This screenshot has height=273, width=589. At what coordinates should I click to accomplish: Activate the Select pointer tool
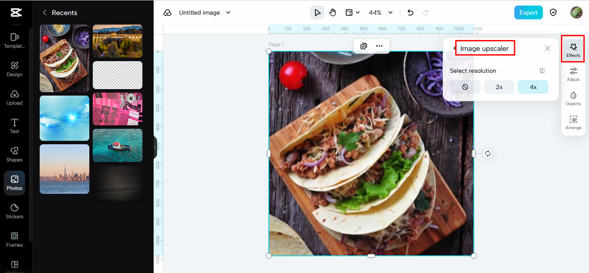(x=318, y=13)
